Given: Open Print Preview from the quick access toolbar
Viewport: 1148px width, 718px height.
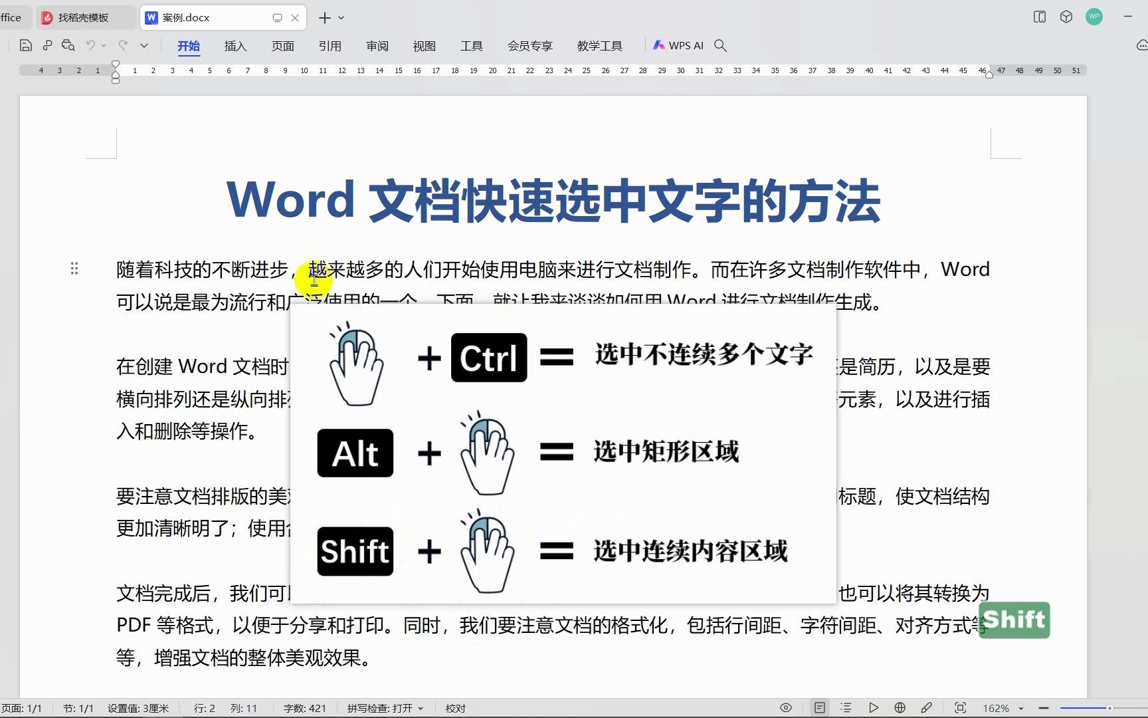Looking at the screenshot, I should [68, 45].
